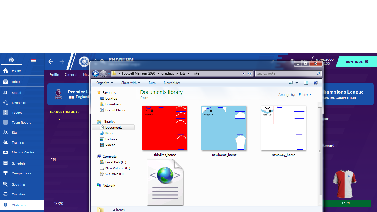Create a New folder
Image resolution: width=377 pixels, height=212 pixels.
(172, 83)
